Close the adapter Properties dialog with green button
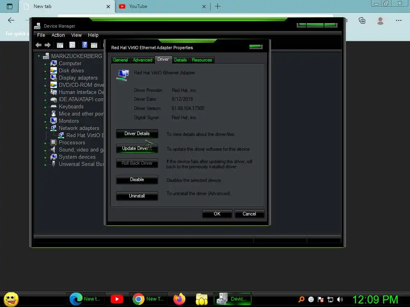 pos(256,47)
